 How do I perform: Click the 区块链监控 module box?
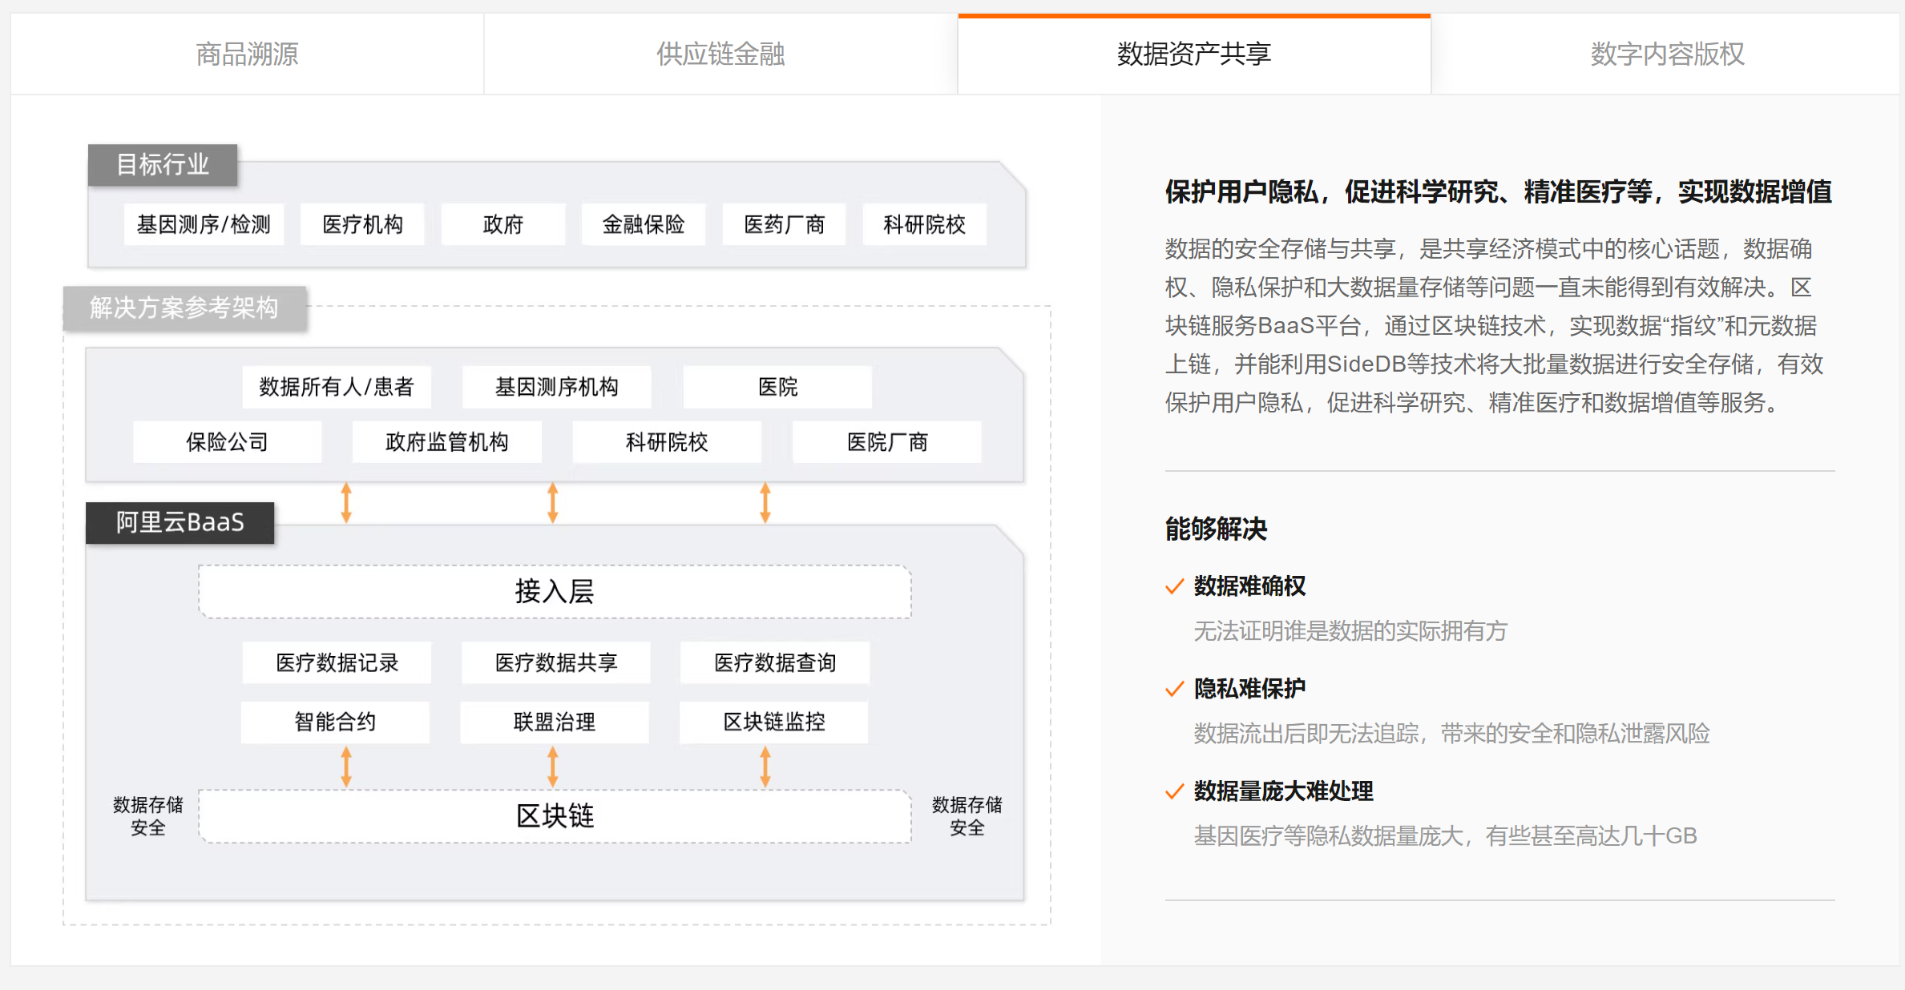[773, 722]
